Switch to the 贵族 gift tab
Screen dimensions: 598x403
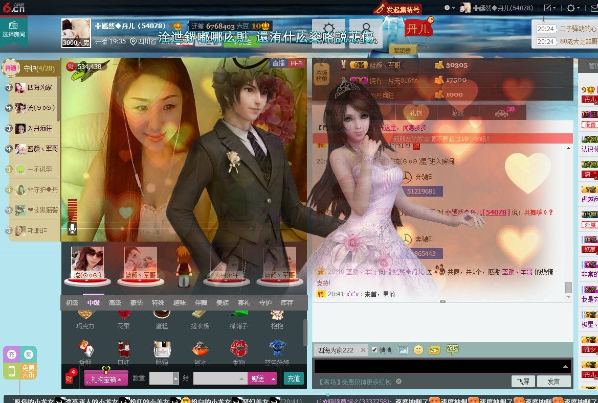click(x=223, y=302)
